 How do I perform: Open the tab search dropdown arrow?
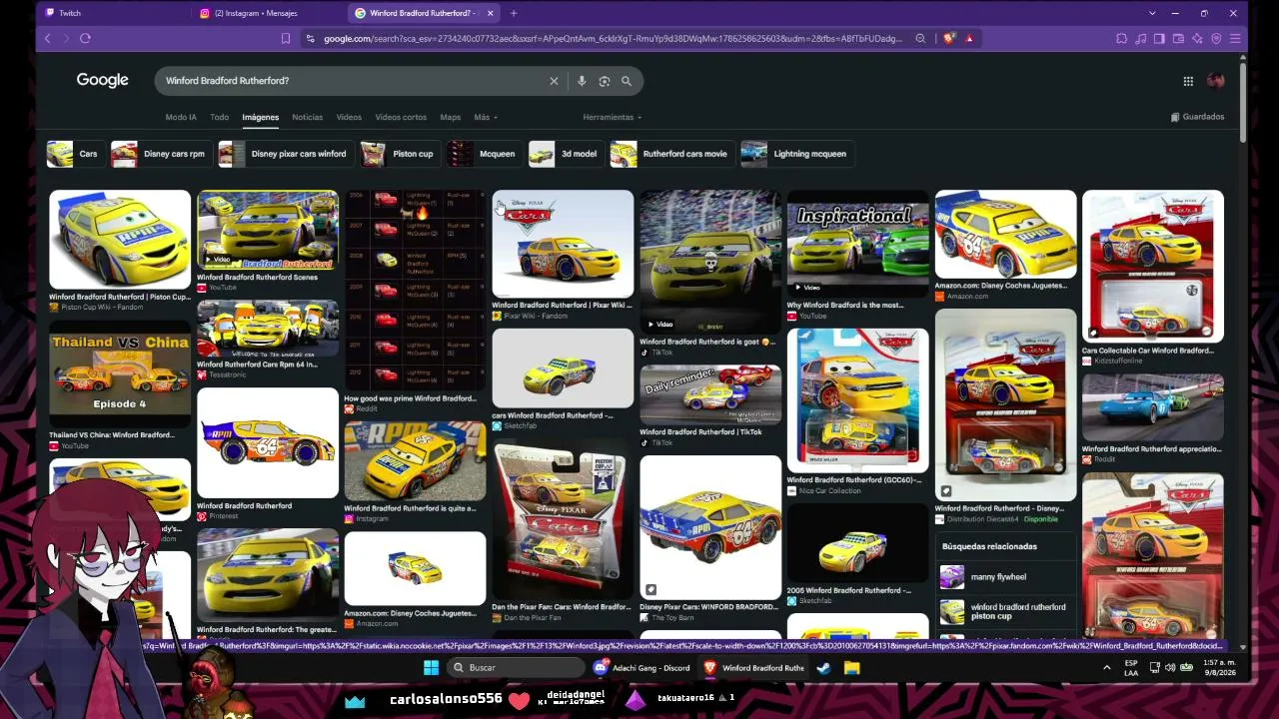point(1152,13)
